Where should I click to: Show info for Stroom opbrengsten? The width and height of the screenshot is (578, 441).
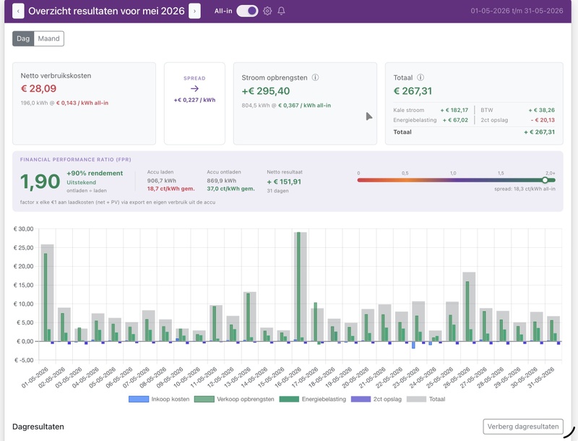[315, 77]
